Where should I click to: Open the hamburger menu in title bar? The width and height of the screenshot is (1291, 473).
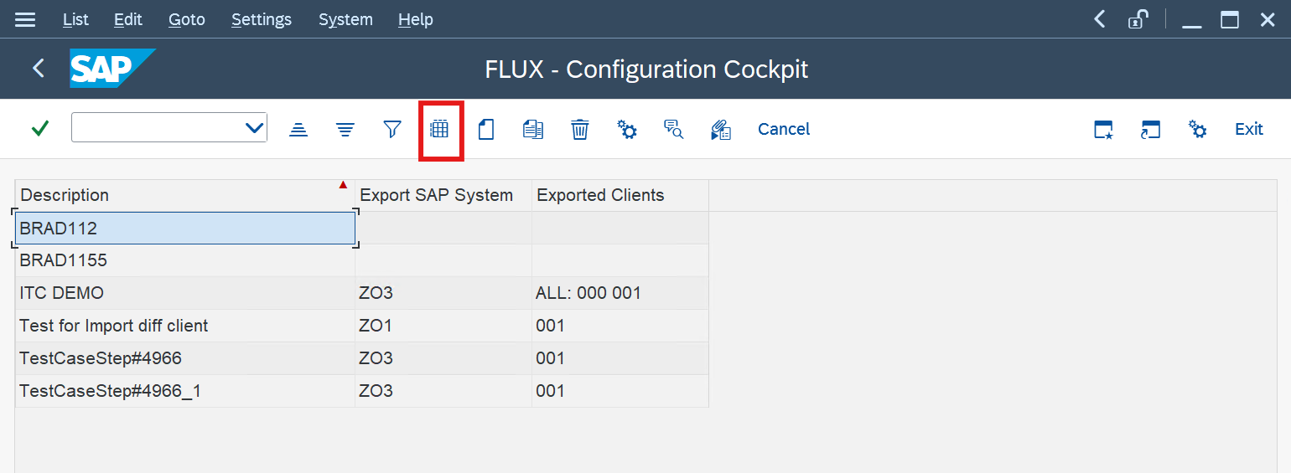(x=25, y=19)
